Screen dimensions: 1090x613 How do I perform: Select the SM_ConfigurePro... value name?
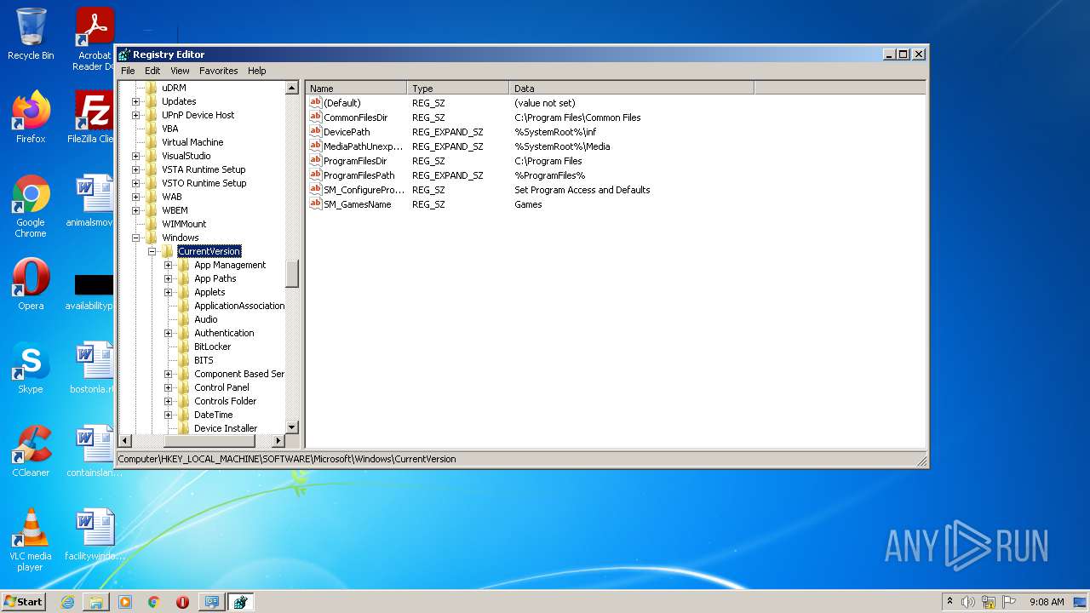pyautogui.click(x=364, y=190)
